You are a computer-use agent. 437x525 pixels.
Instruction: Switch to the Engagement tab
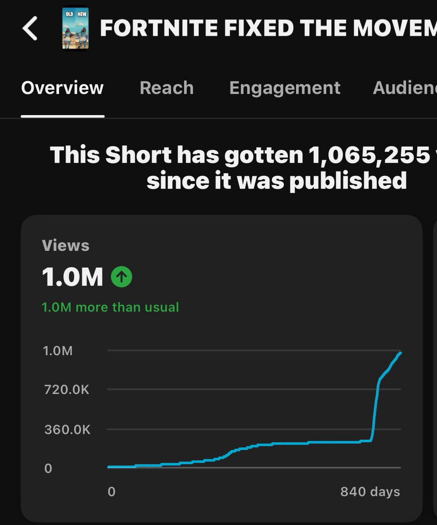click(285, 88)
